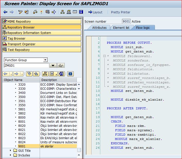The image size is (182, 159).
Task: Select screen 3550 in the object tree
Action: pyautogui.click(x=22, y=105)
